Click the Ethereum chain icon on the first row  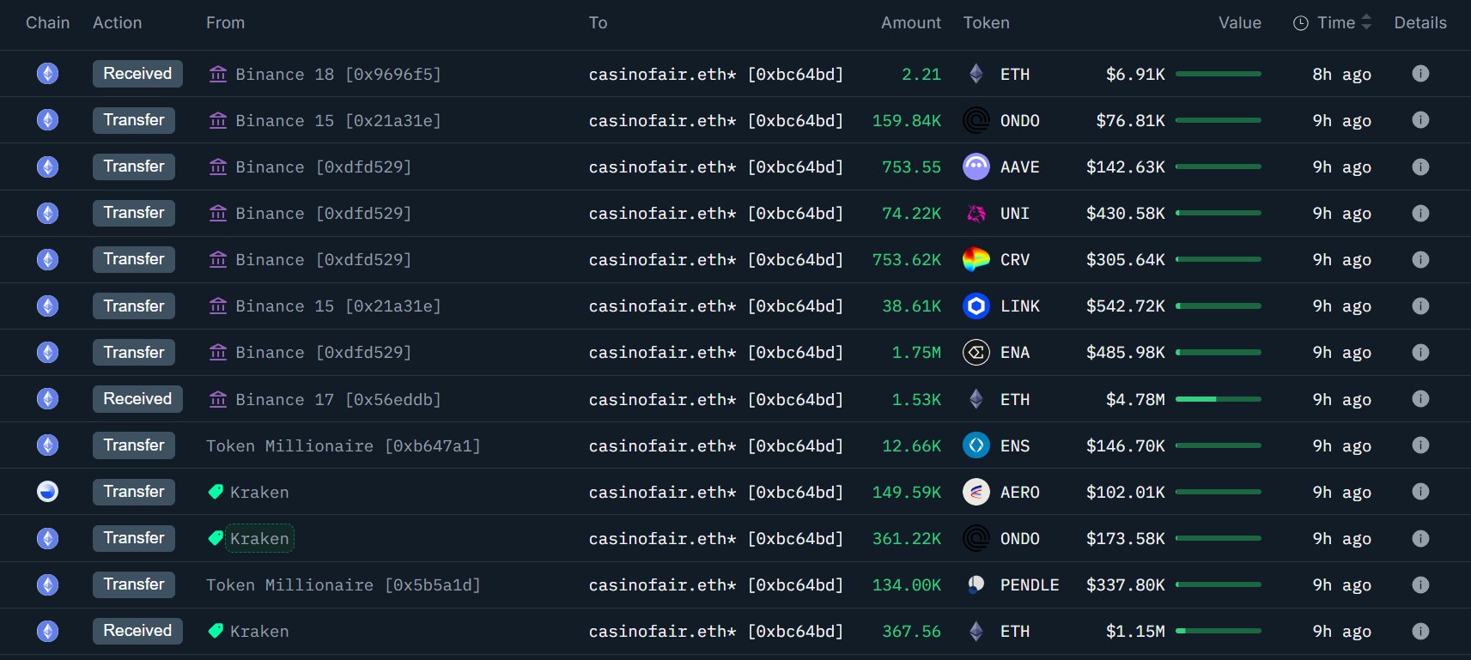(47, 74)
